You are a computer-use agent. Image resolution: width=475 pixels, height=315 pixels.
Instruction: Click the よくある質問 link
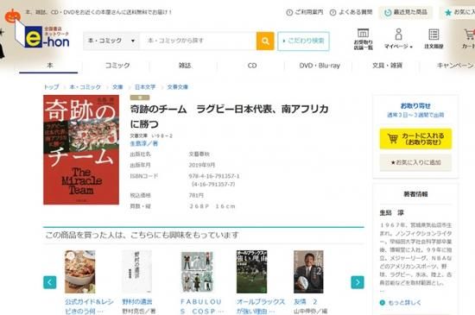(x=351, y=12)
